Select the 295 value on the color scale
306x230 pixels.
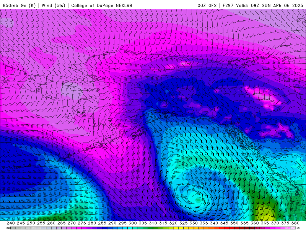pos(122,223)
